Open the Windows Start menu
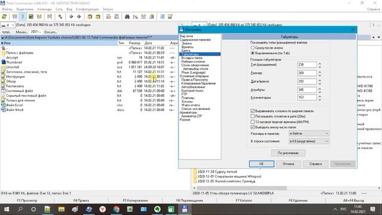 [x=7, y=209]
